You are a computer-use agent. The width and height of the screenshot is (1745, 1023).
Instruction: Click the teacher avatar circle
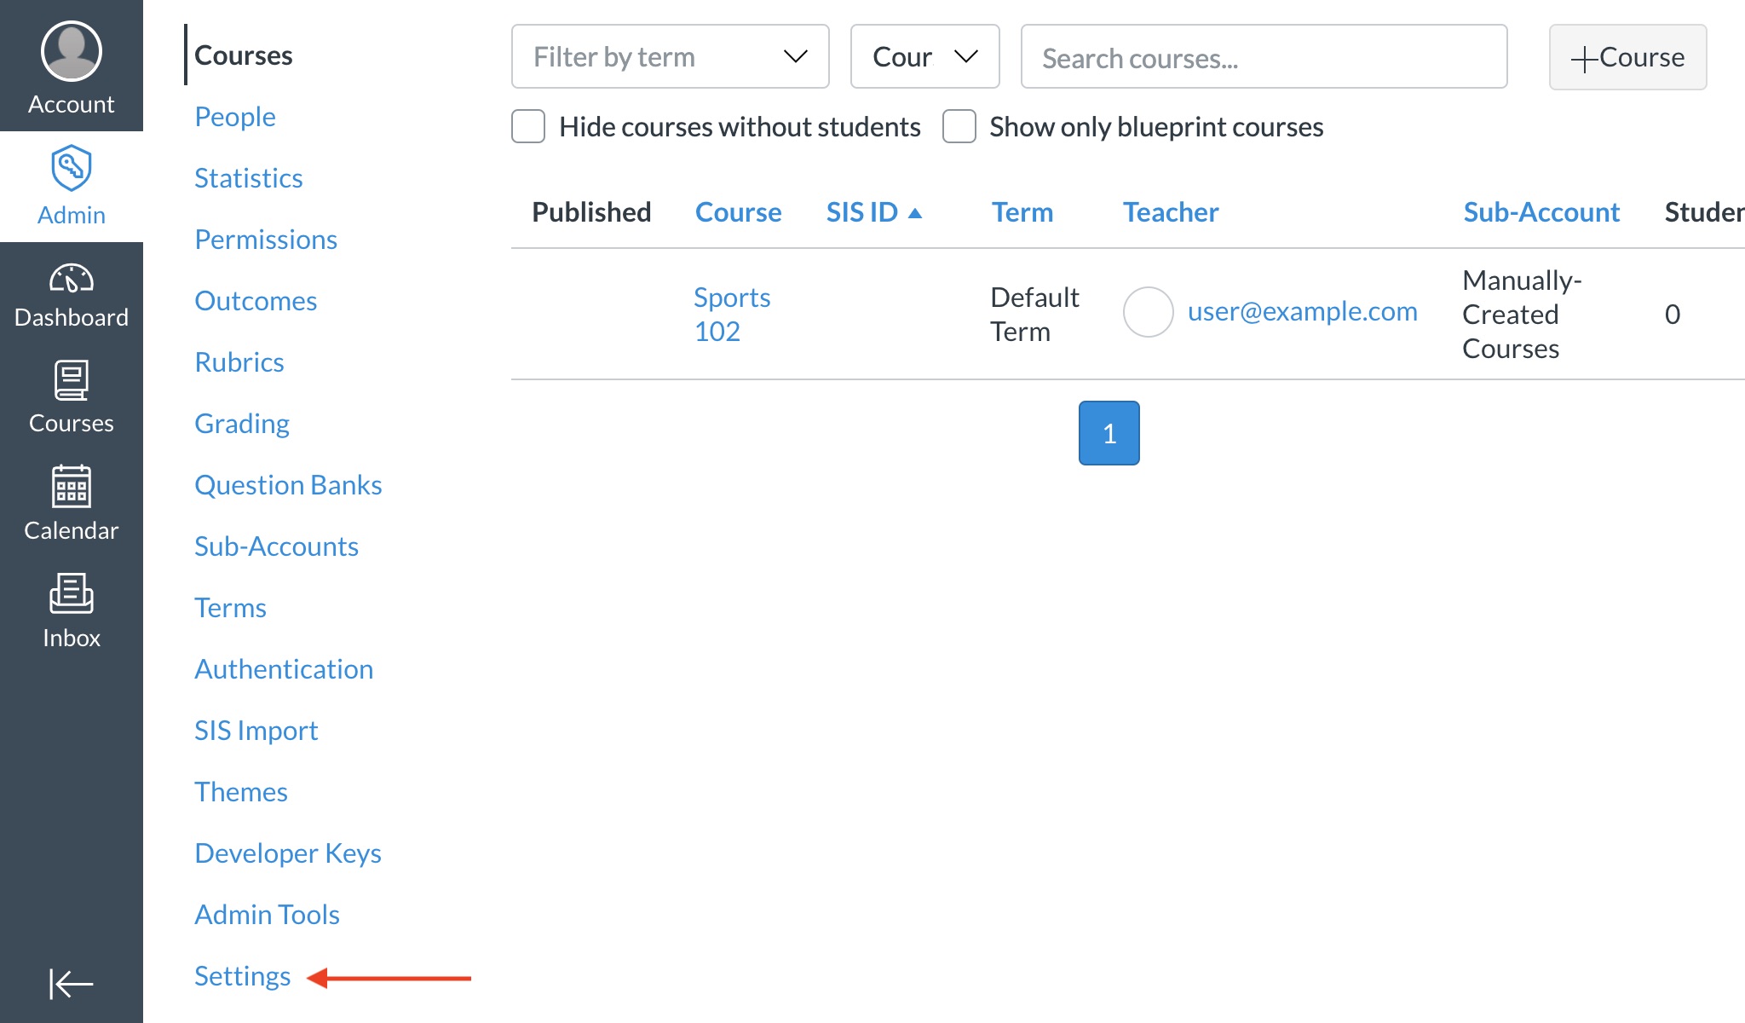tap(1148, 312)
